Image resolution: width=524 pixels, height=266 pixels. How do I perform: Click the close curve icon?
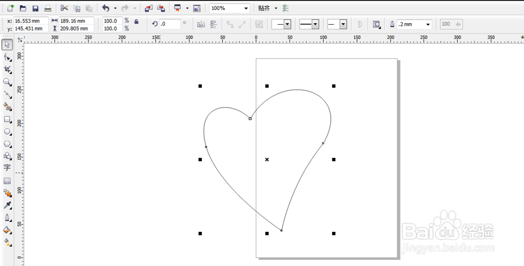click(359, 24)
